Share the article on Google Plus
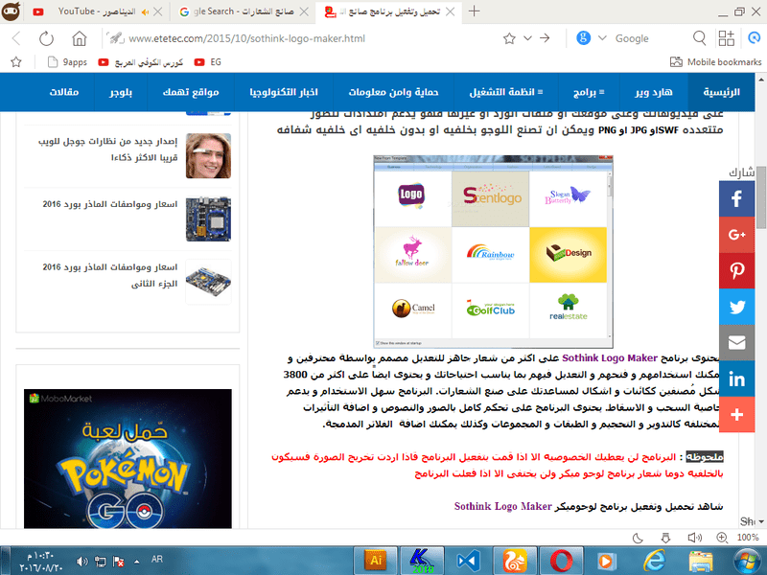Image resolution: width=767 pixels, height=575 pixels. (736, 235)
